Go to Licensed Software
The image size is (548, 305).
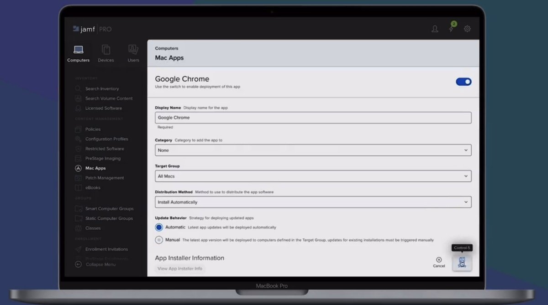tap(104, 109)
